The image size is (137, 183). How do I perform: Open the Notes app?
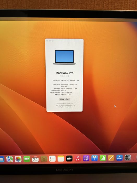(x=61, y=158)
